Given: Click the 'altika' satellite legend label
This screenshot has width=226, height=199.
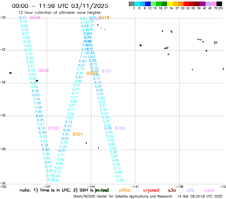Looking at the screenshot, I should pos(125,190).
